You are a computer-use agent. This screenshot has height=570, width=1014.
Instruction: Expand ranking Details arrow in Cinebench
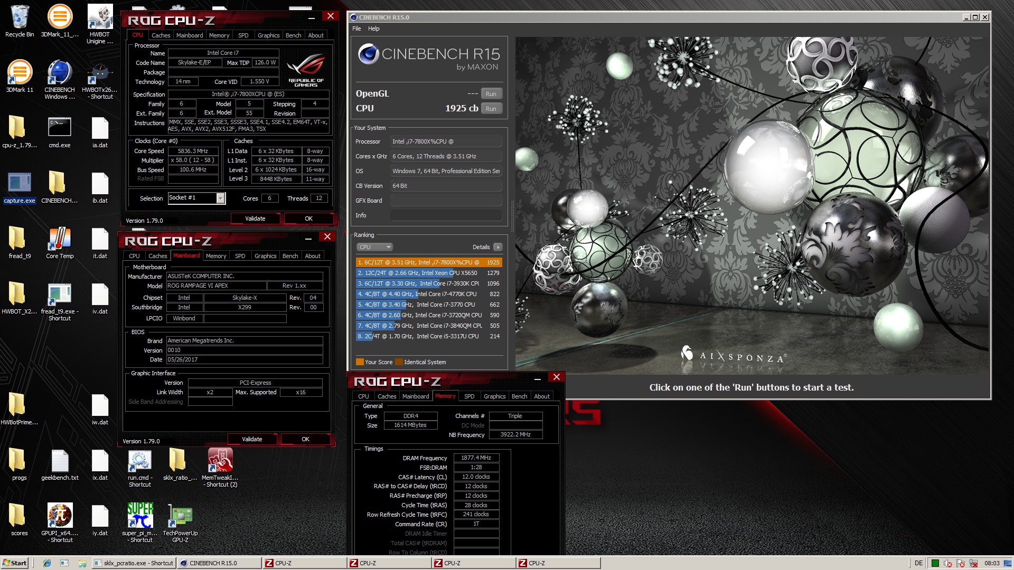point(497,247)
